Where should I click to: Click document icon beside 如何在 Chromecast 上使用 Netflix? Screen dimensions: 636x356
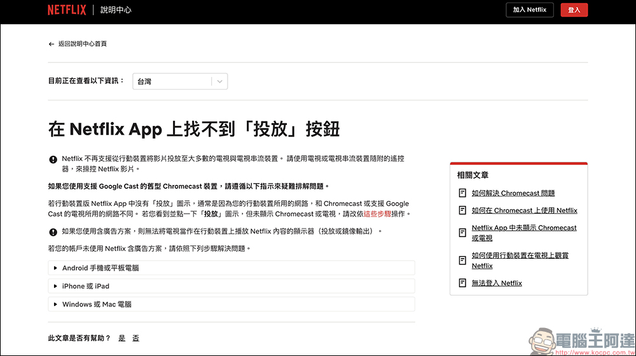(462, 210)
